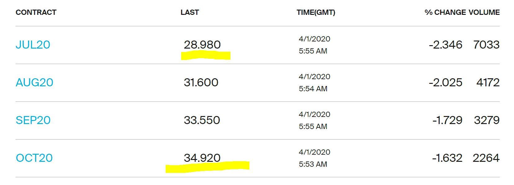Image resolution: width=514 pixels, height=185 pixels.
Task: Select the highlighted 28.980 last price
Action: pos(202,45)
